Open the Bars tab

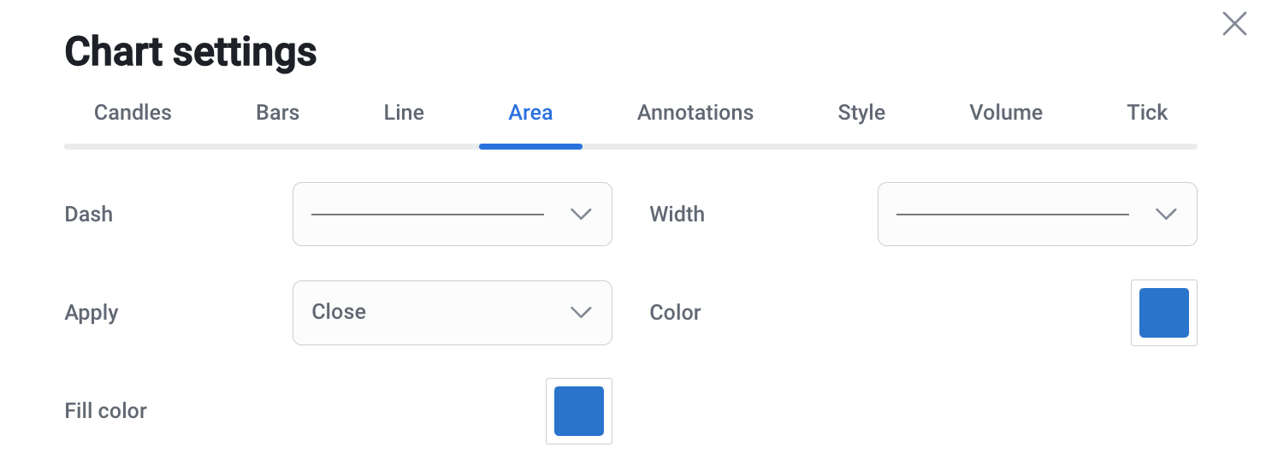(x=277, y=113)
